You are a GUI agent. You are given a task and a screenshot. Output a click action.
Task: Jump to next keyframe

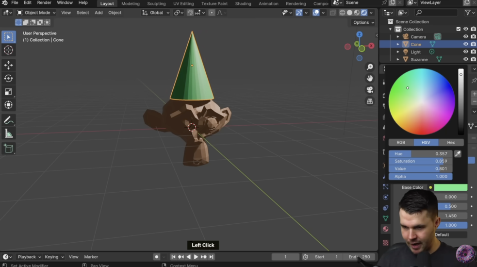point(203,257)
